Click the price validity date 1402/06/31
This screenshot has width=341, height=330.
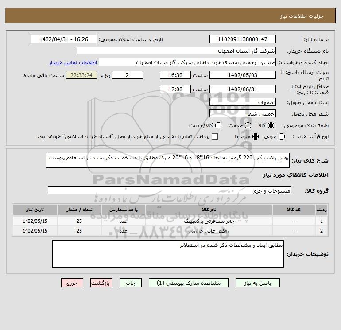(x=243, y=89)
